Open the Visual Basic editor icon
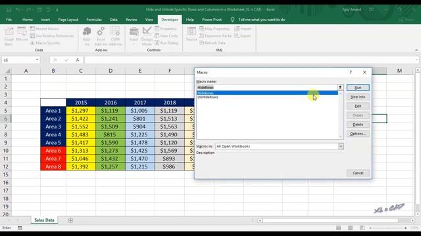421x236 pixels. pyautogui.click(x=9, y=36)
